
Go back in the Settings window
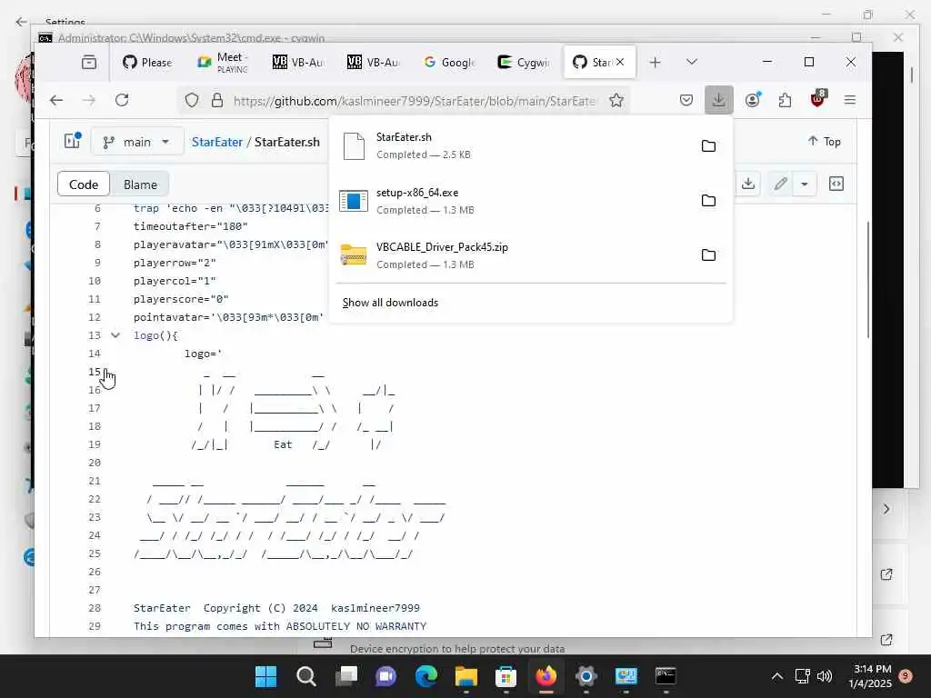(x=22, y=22)
